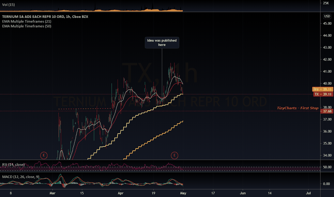Click the earnings E marker near late April

point(174,155)
